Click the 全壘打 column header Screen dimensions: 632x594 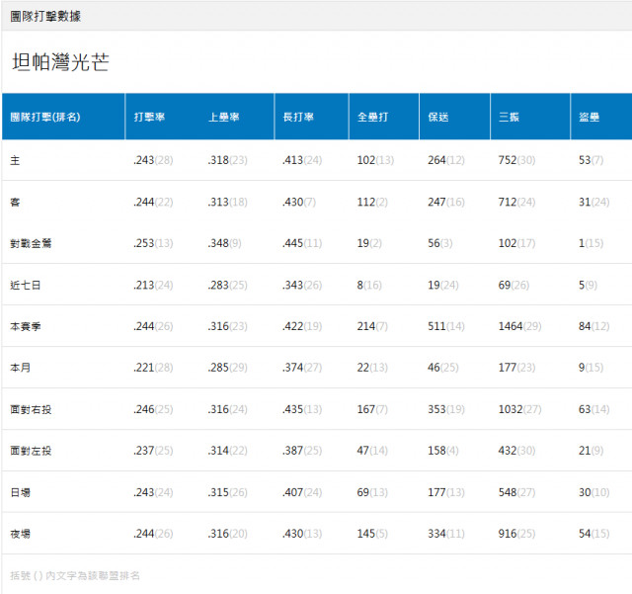click(372, 117)
